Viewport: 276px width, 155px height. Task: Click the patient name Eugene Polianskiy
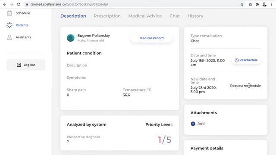94,35
